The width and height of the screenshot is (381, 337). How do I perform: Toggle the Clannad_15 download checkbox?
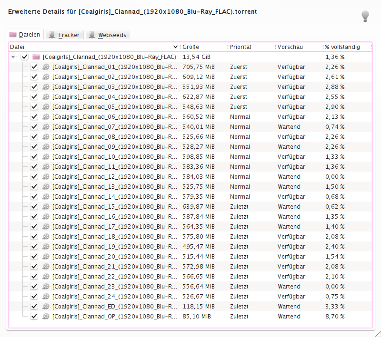point(34,207)
